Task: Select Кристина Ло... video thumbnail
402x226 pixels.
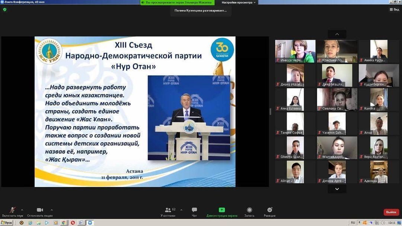Action: 337,51
